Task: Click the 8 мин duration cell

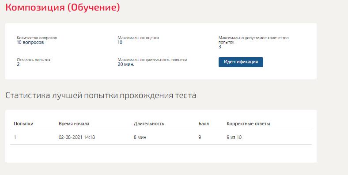Action: [x=140, y=137]
